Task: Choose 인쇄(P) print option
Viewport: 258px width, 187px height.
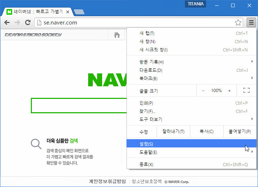Action: [192, 103]
